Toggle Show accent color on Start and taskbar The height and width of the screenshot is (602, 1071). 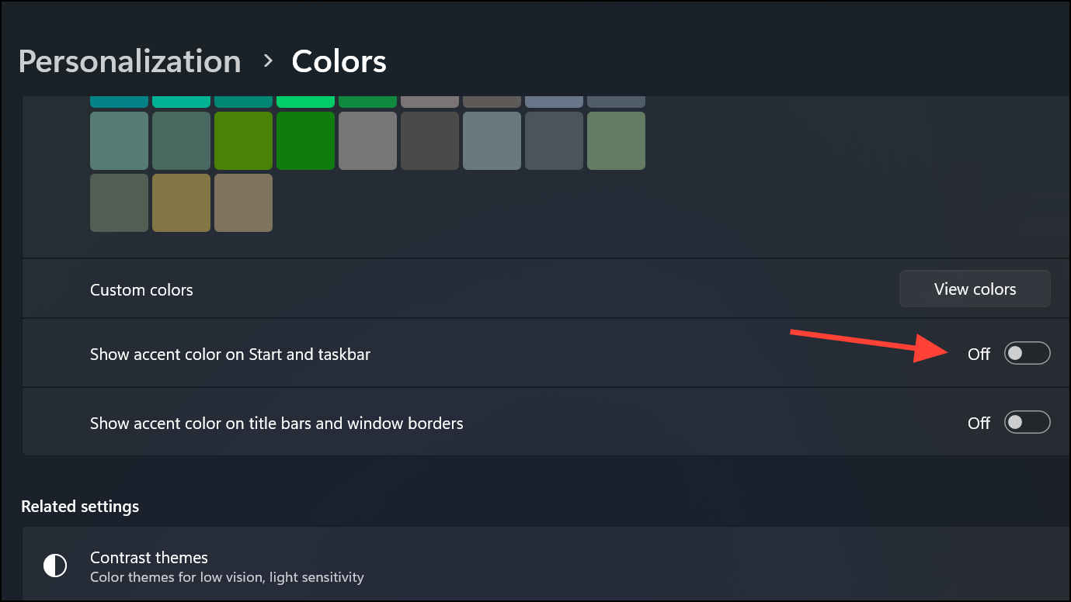[x=1027, y=354]
